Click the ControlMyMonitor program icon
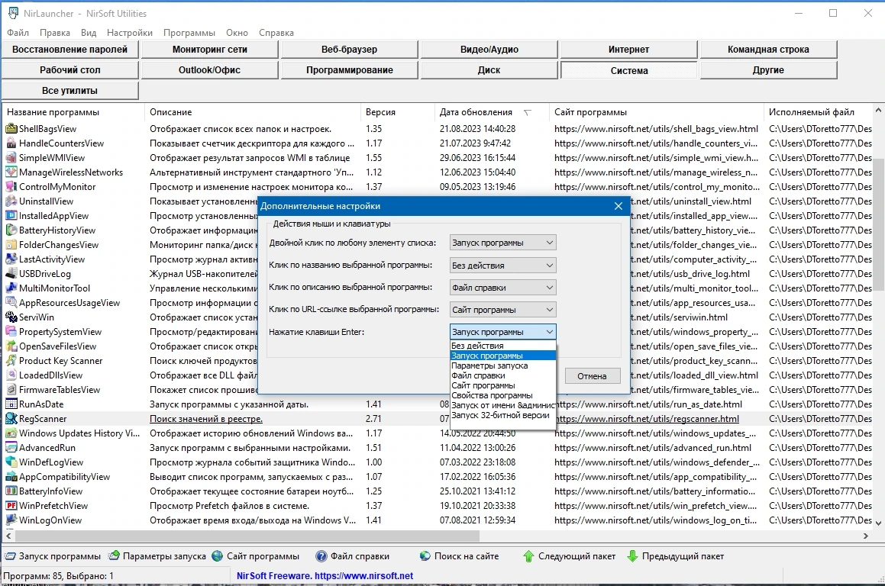Viewport: 885px width, 586px height. [x=11, y=187]
